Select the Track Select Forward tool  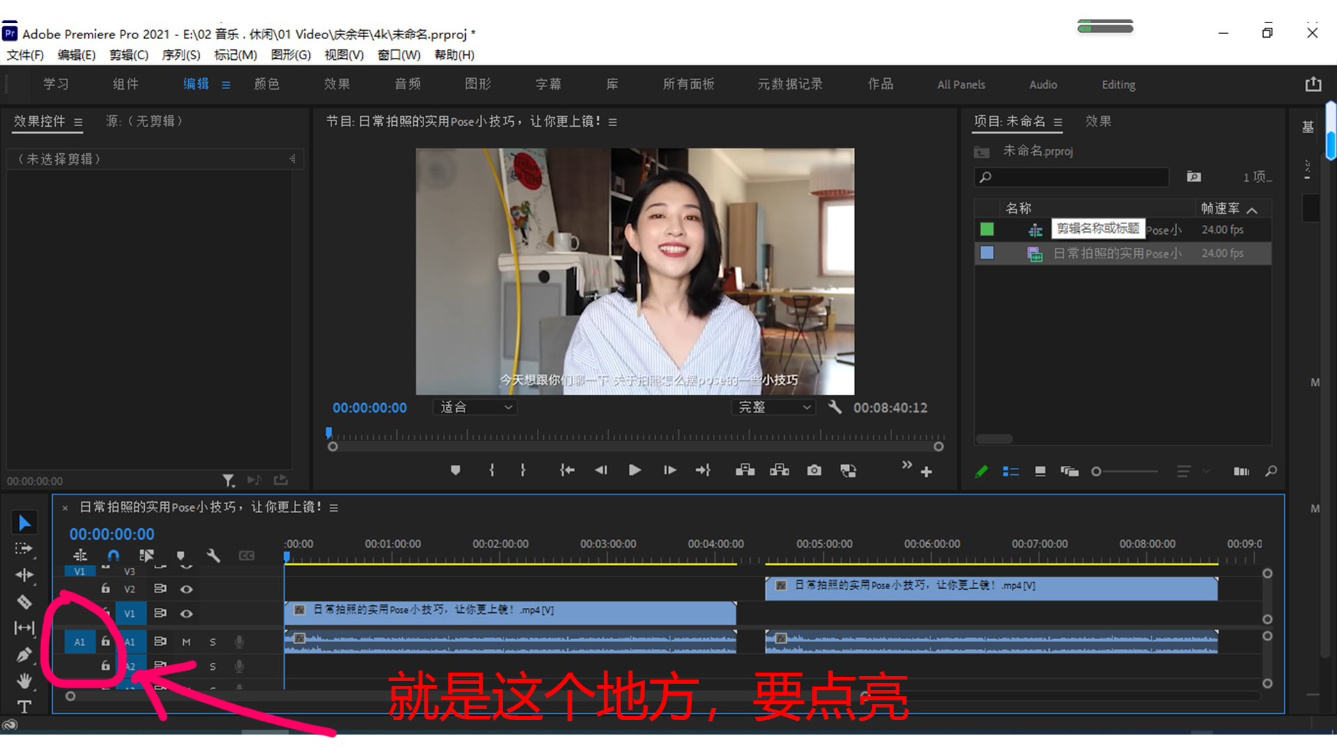24,549
